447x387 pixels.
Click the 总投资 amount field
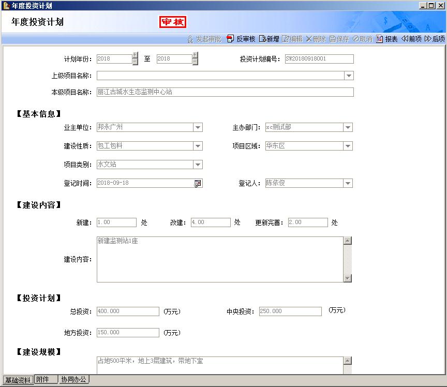pyautogui.click(x=128, y=311)
